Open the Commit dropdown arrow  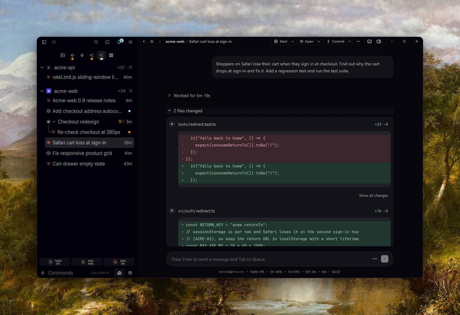click(x=350, y=41)
